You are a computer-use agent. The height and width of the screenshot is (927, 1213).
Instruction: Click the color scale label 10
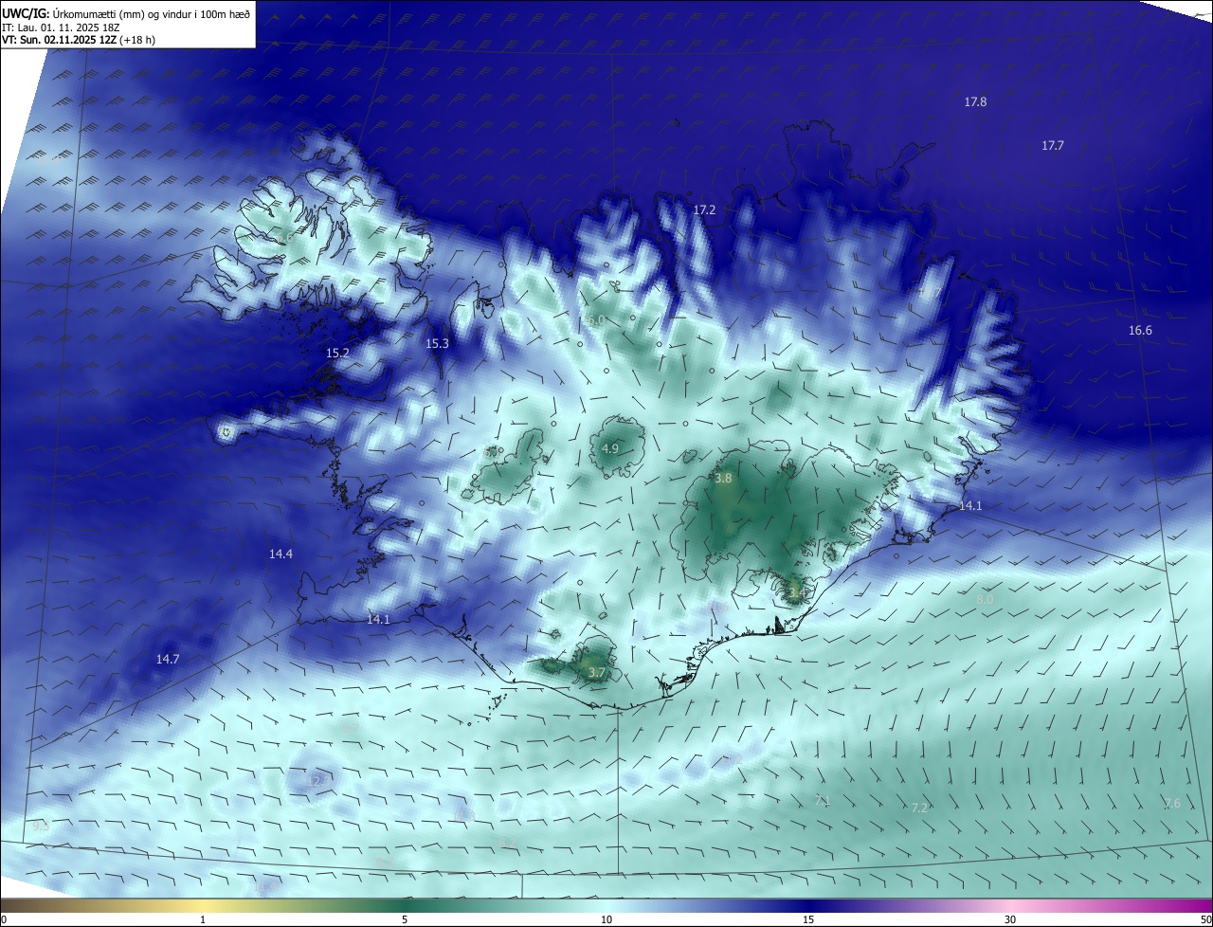606,919
